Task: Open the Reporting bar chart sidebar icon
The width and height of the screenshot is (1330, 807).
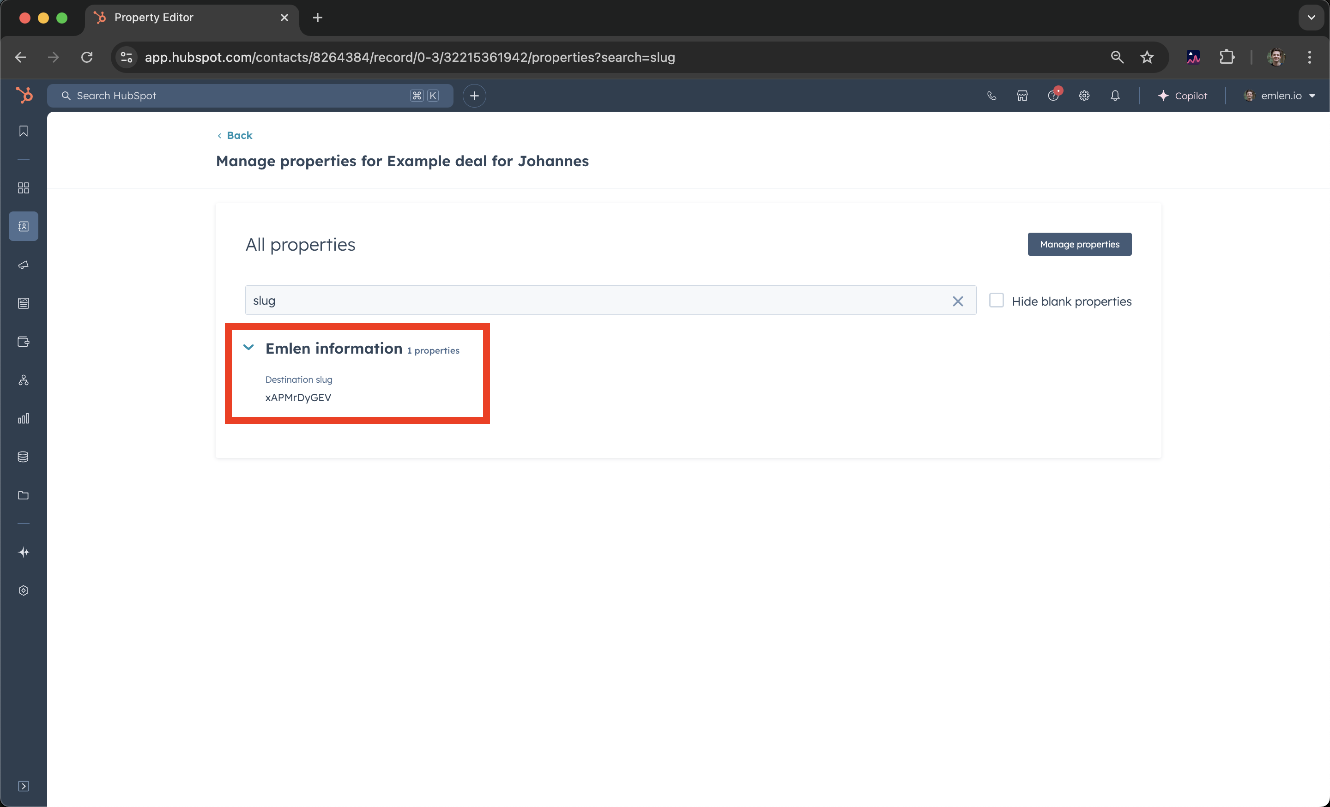Action: (23, 419)
